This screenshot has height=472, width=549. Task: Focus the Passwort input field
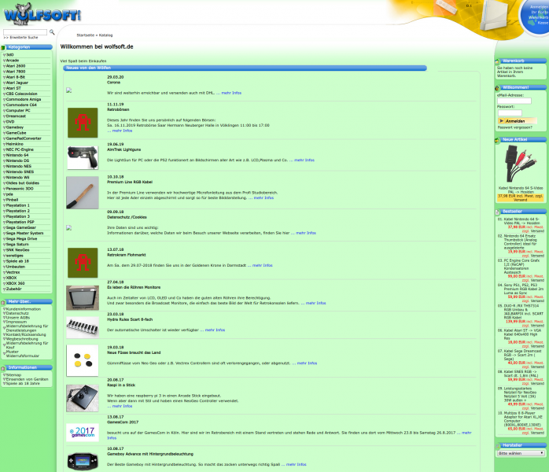(x=510, y=112)
